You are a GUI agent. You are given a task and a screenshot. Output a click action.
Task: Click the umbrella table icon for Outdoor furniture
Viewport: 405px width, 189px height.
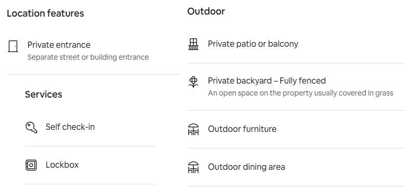click(x=193, y=129)
